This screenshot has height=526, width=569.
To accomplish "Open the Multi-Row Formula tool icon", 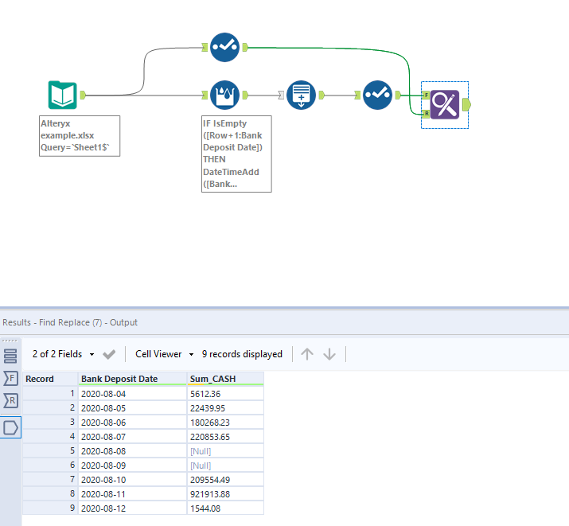I will [224, 95].
